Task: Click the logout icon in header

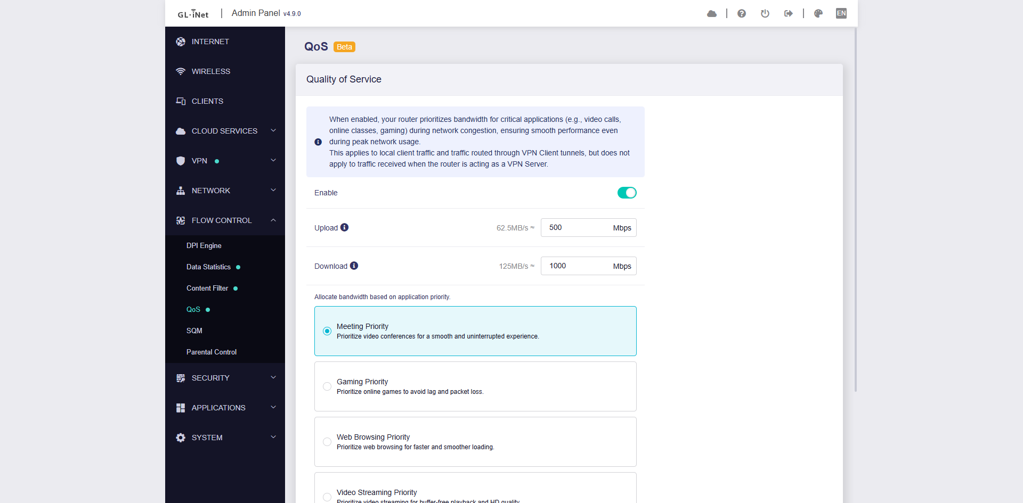Action: (789, 14)
